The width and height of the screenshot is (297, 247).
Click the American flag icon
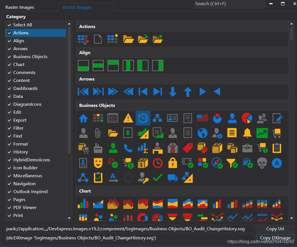(x=202, y=118)
